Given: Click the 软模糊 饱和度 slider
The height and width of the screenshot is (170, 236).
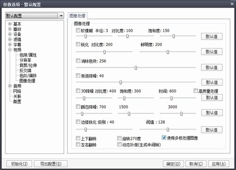Looking at the screenshot, I should [178, 36].
